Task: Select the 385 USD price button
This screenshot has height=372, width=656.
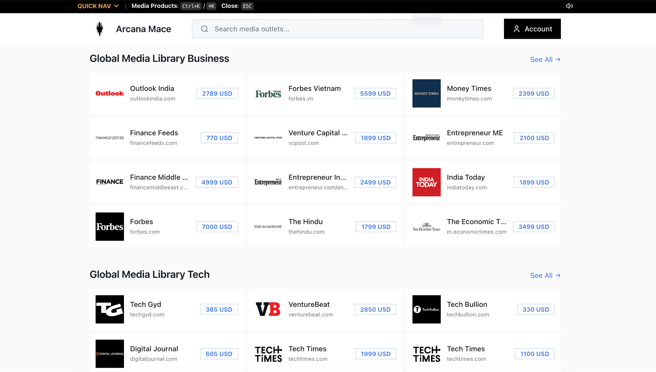Action: (219, 309)
